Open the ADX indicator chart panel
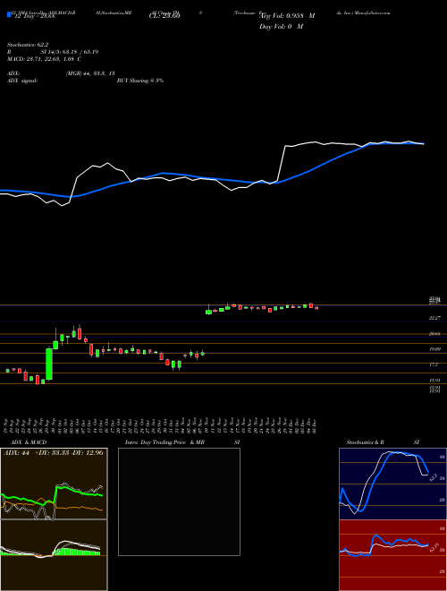Image resolution: width=447 pixels, height=591 pixels. (54, 484)
